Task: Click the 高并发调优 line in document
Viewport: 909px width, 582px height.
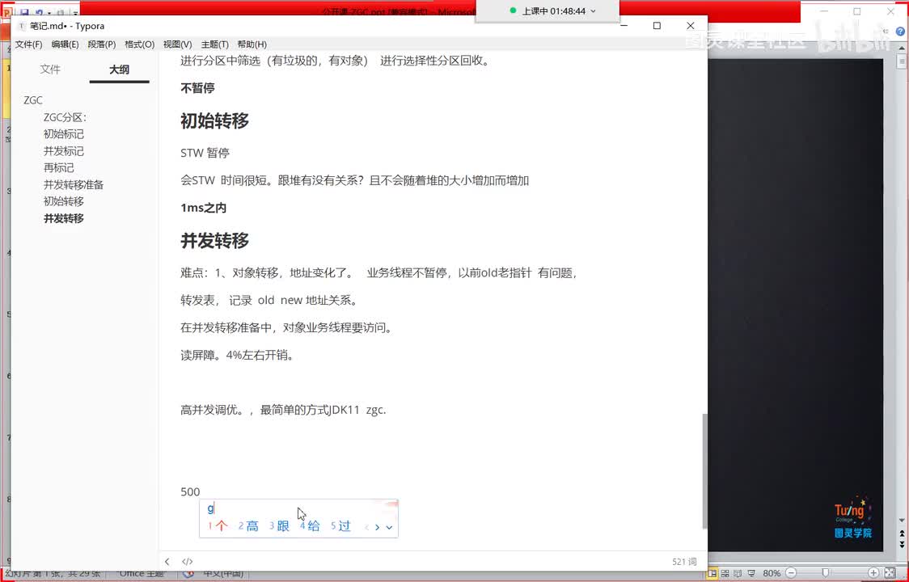Action: point(283,410)
